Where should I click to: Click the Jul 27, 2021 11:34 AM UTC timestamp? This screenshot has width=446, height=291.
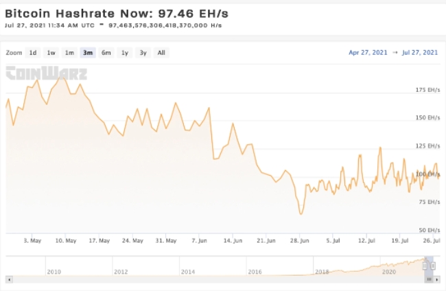49,25
